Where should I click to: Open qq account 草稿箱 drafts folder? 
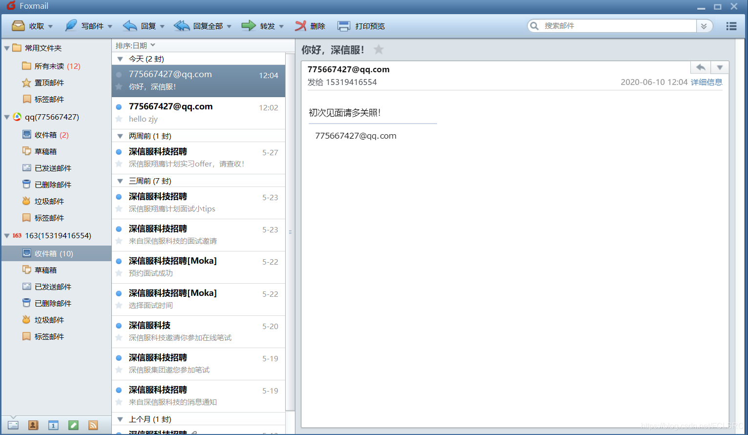pos(45,151)
